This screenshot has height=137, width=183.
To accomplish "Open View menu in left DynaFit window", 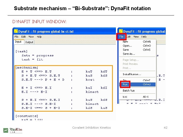I will (x=31, y=37).
